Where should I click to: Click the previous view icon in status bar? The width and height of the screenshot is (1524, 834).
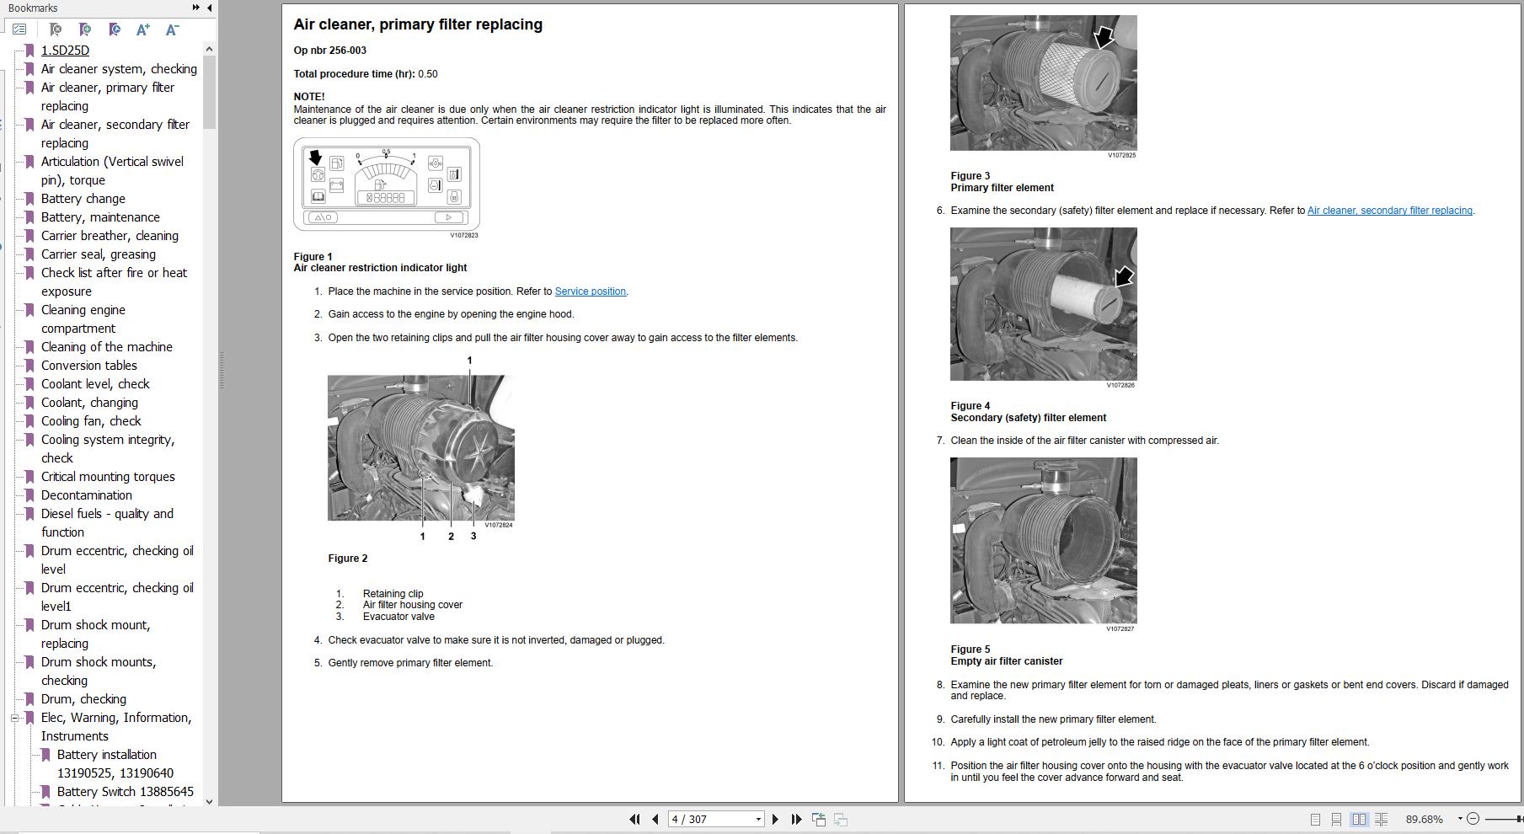[818, 818]
